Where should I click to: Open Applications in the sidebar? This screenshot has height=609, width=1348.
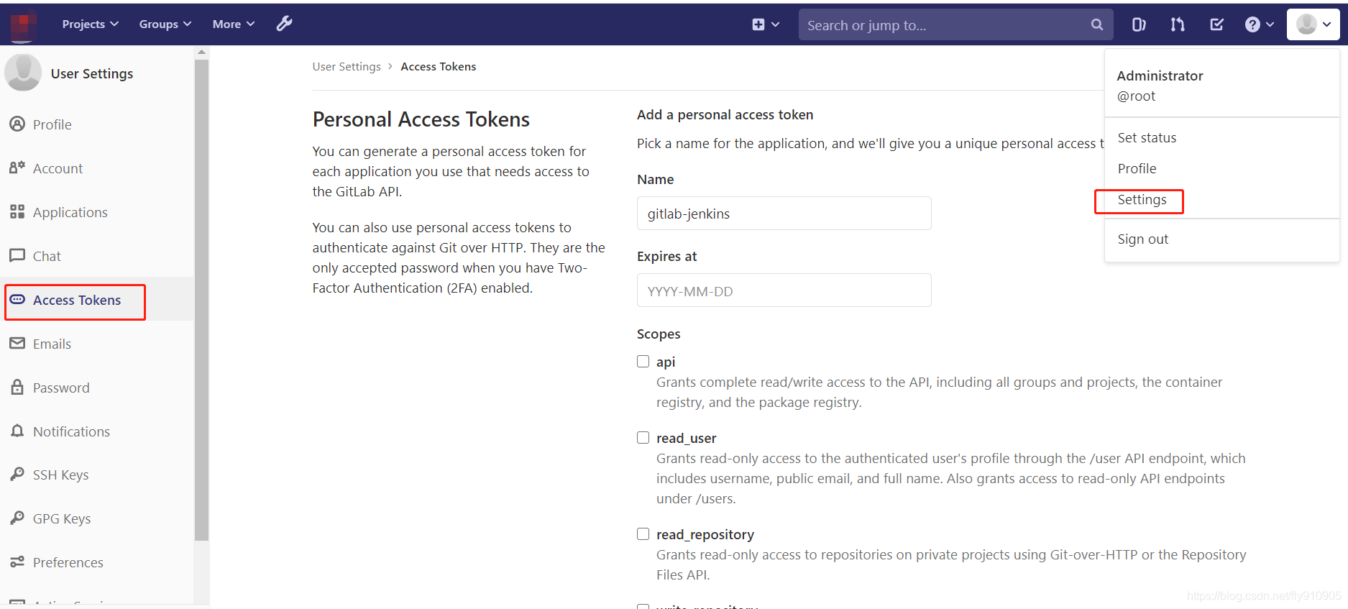(x=70, y=212)
